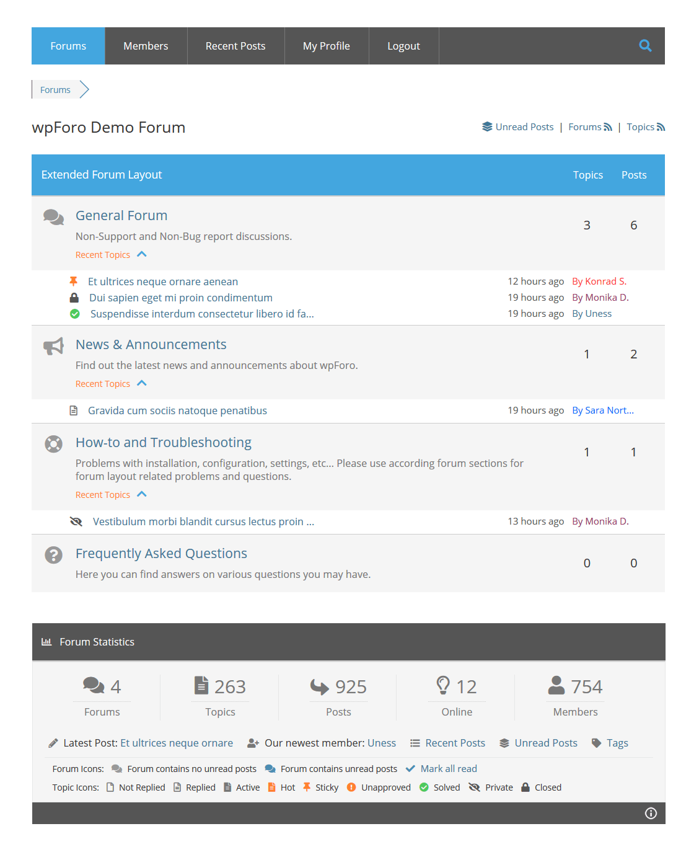Click Mark all read checkmark

pos(410,768)
